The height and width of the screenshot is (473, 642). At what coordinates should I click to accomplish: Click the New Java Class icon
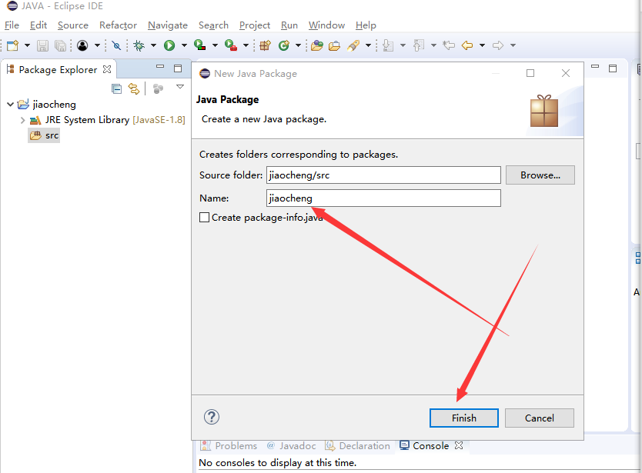(x=284, y=45)
